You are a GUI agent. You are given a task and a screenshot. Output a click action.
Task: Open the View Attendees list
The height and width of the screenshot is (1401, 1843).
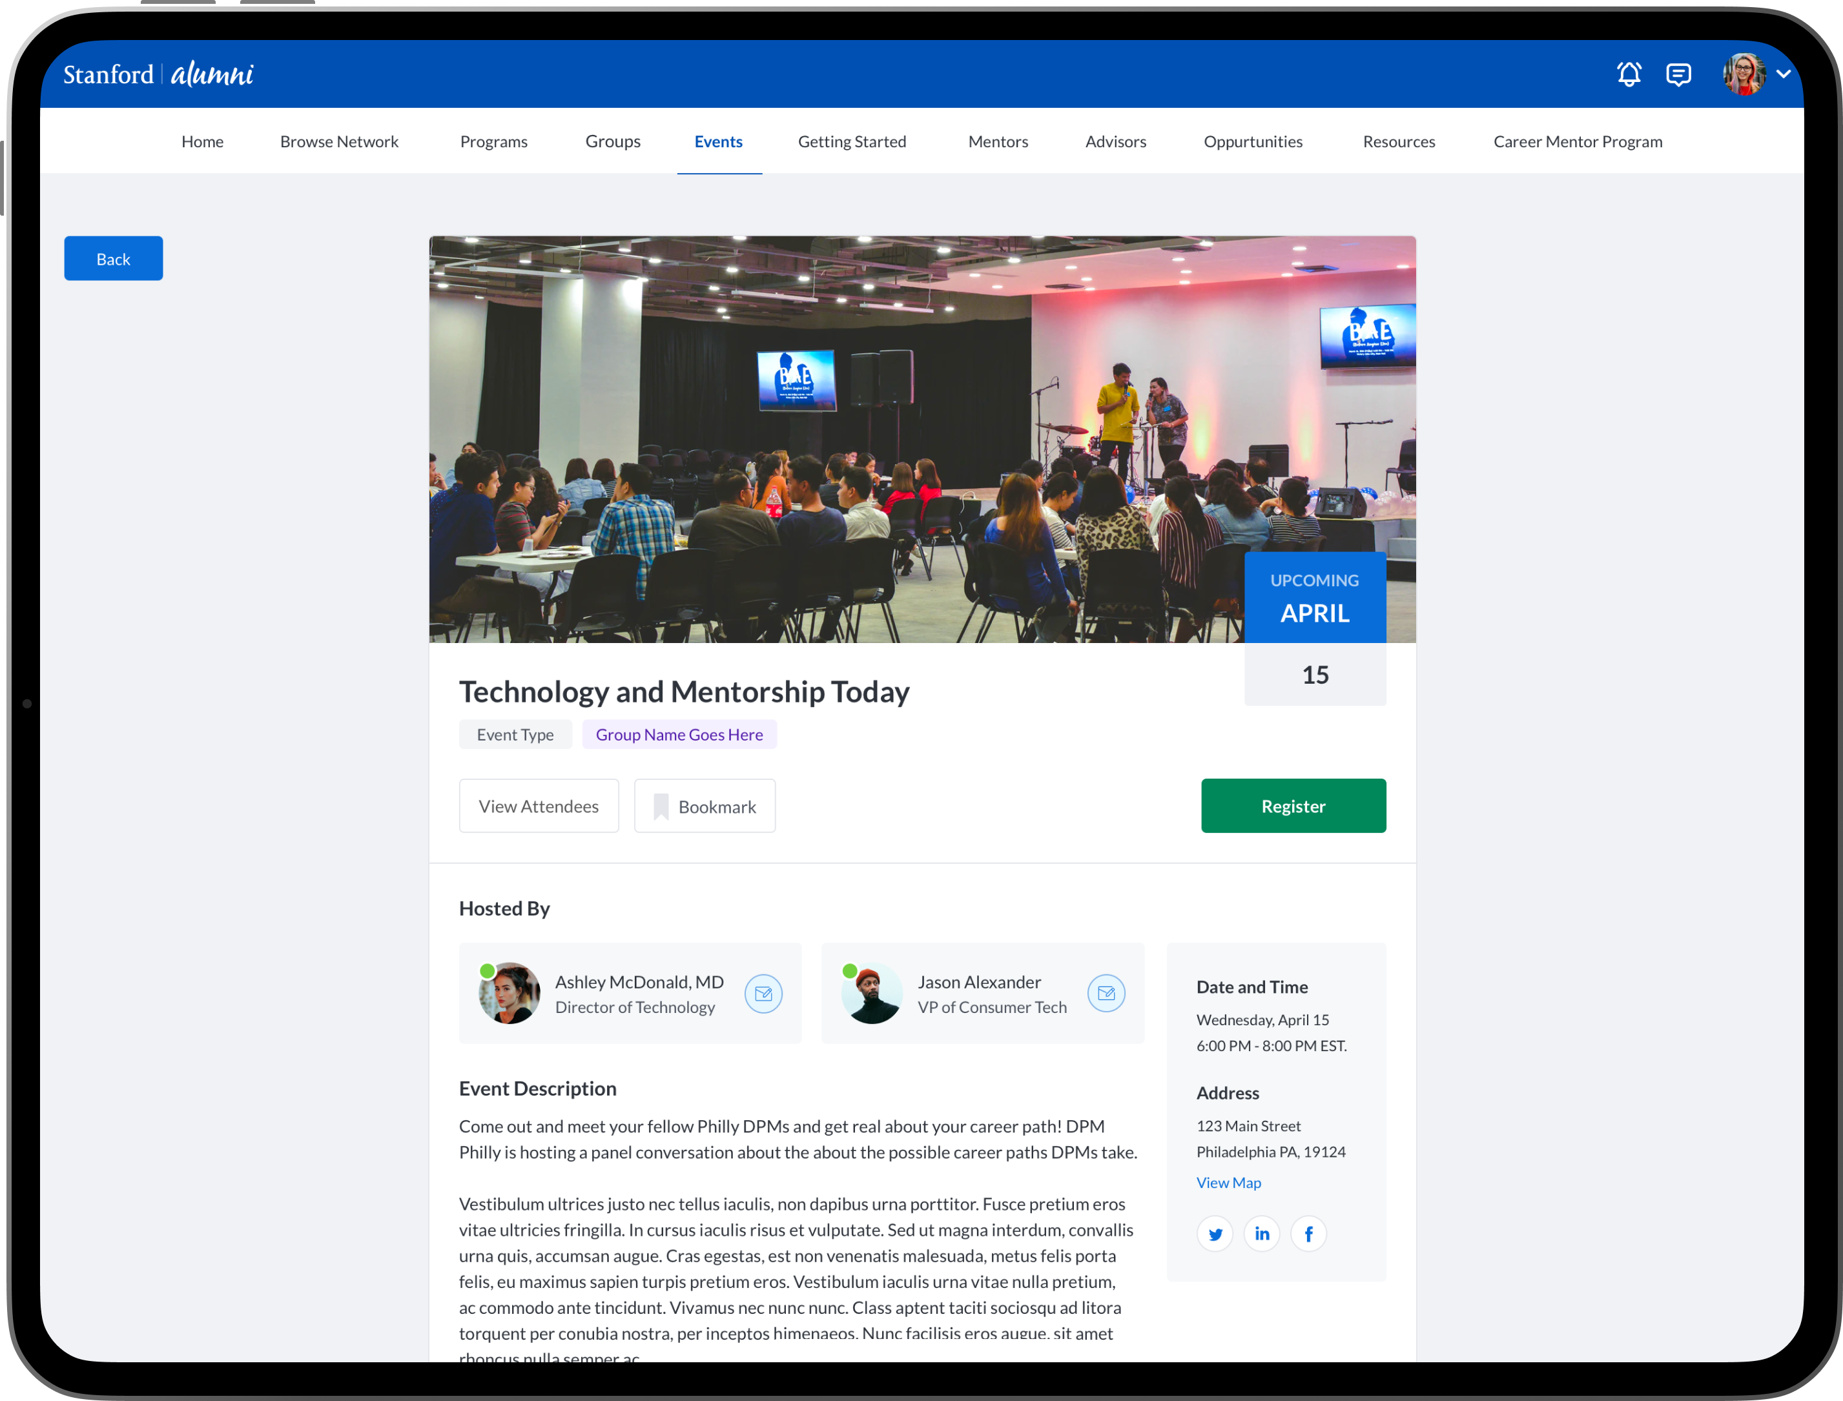click(x=539, y=806)
